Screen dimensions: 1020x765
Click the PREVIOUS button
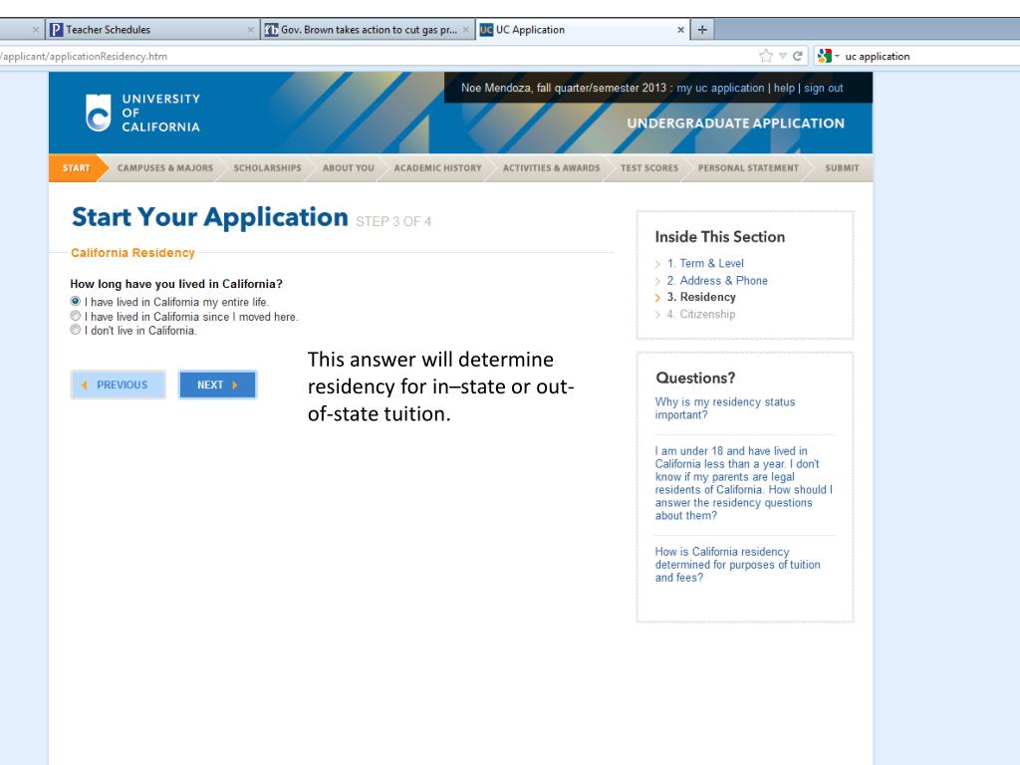click(118, 384)
